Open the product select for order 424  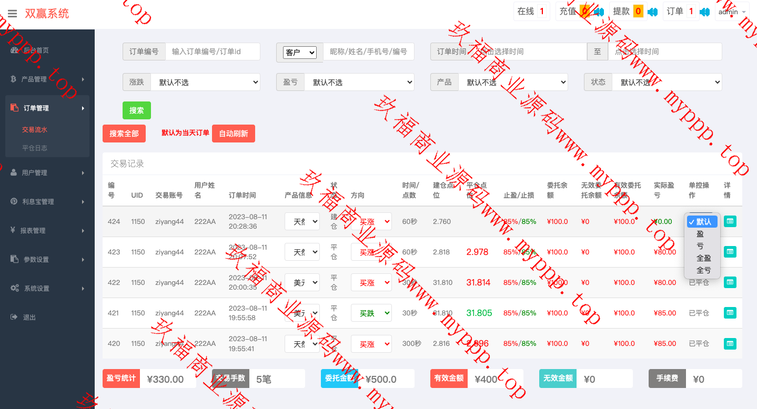tap(302, 221)
